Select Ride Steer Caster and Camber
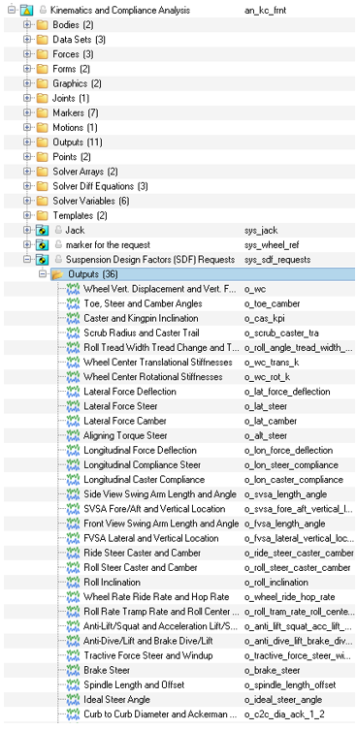357x730 pixels. (x=143, y=553)
